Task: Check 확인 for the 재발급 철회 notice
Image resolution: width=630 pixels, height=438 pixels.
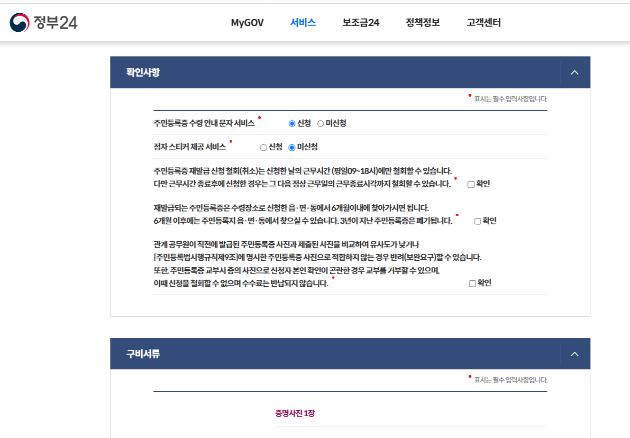Action: coord(470,184)
